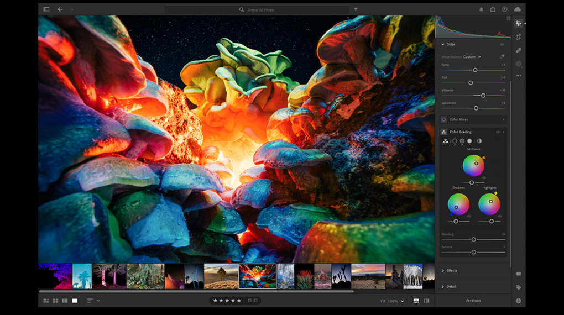This screenshot has height=315, width=564.
Task: Set zoom to Fit
Action: pos(383,301)
